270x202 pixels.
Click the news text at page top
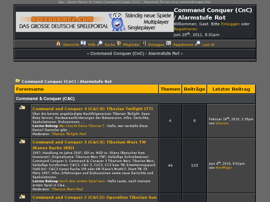point(135,2)
